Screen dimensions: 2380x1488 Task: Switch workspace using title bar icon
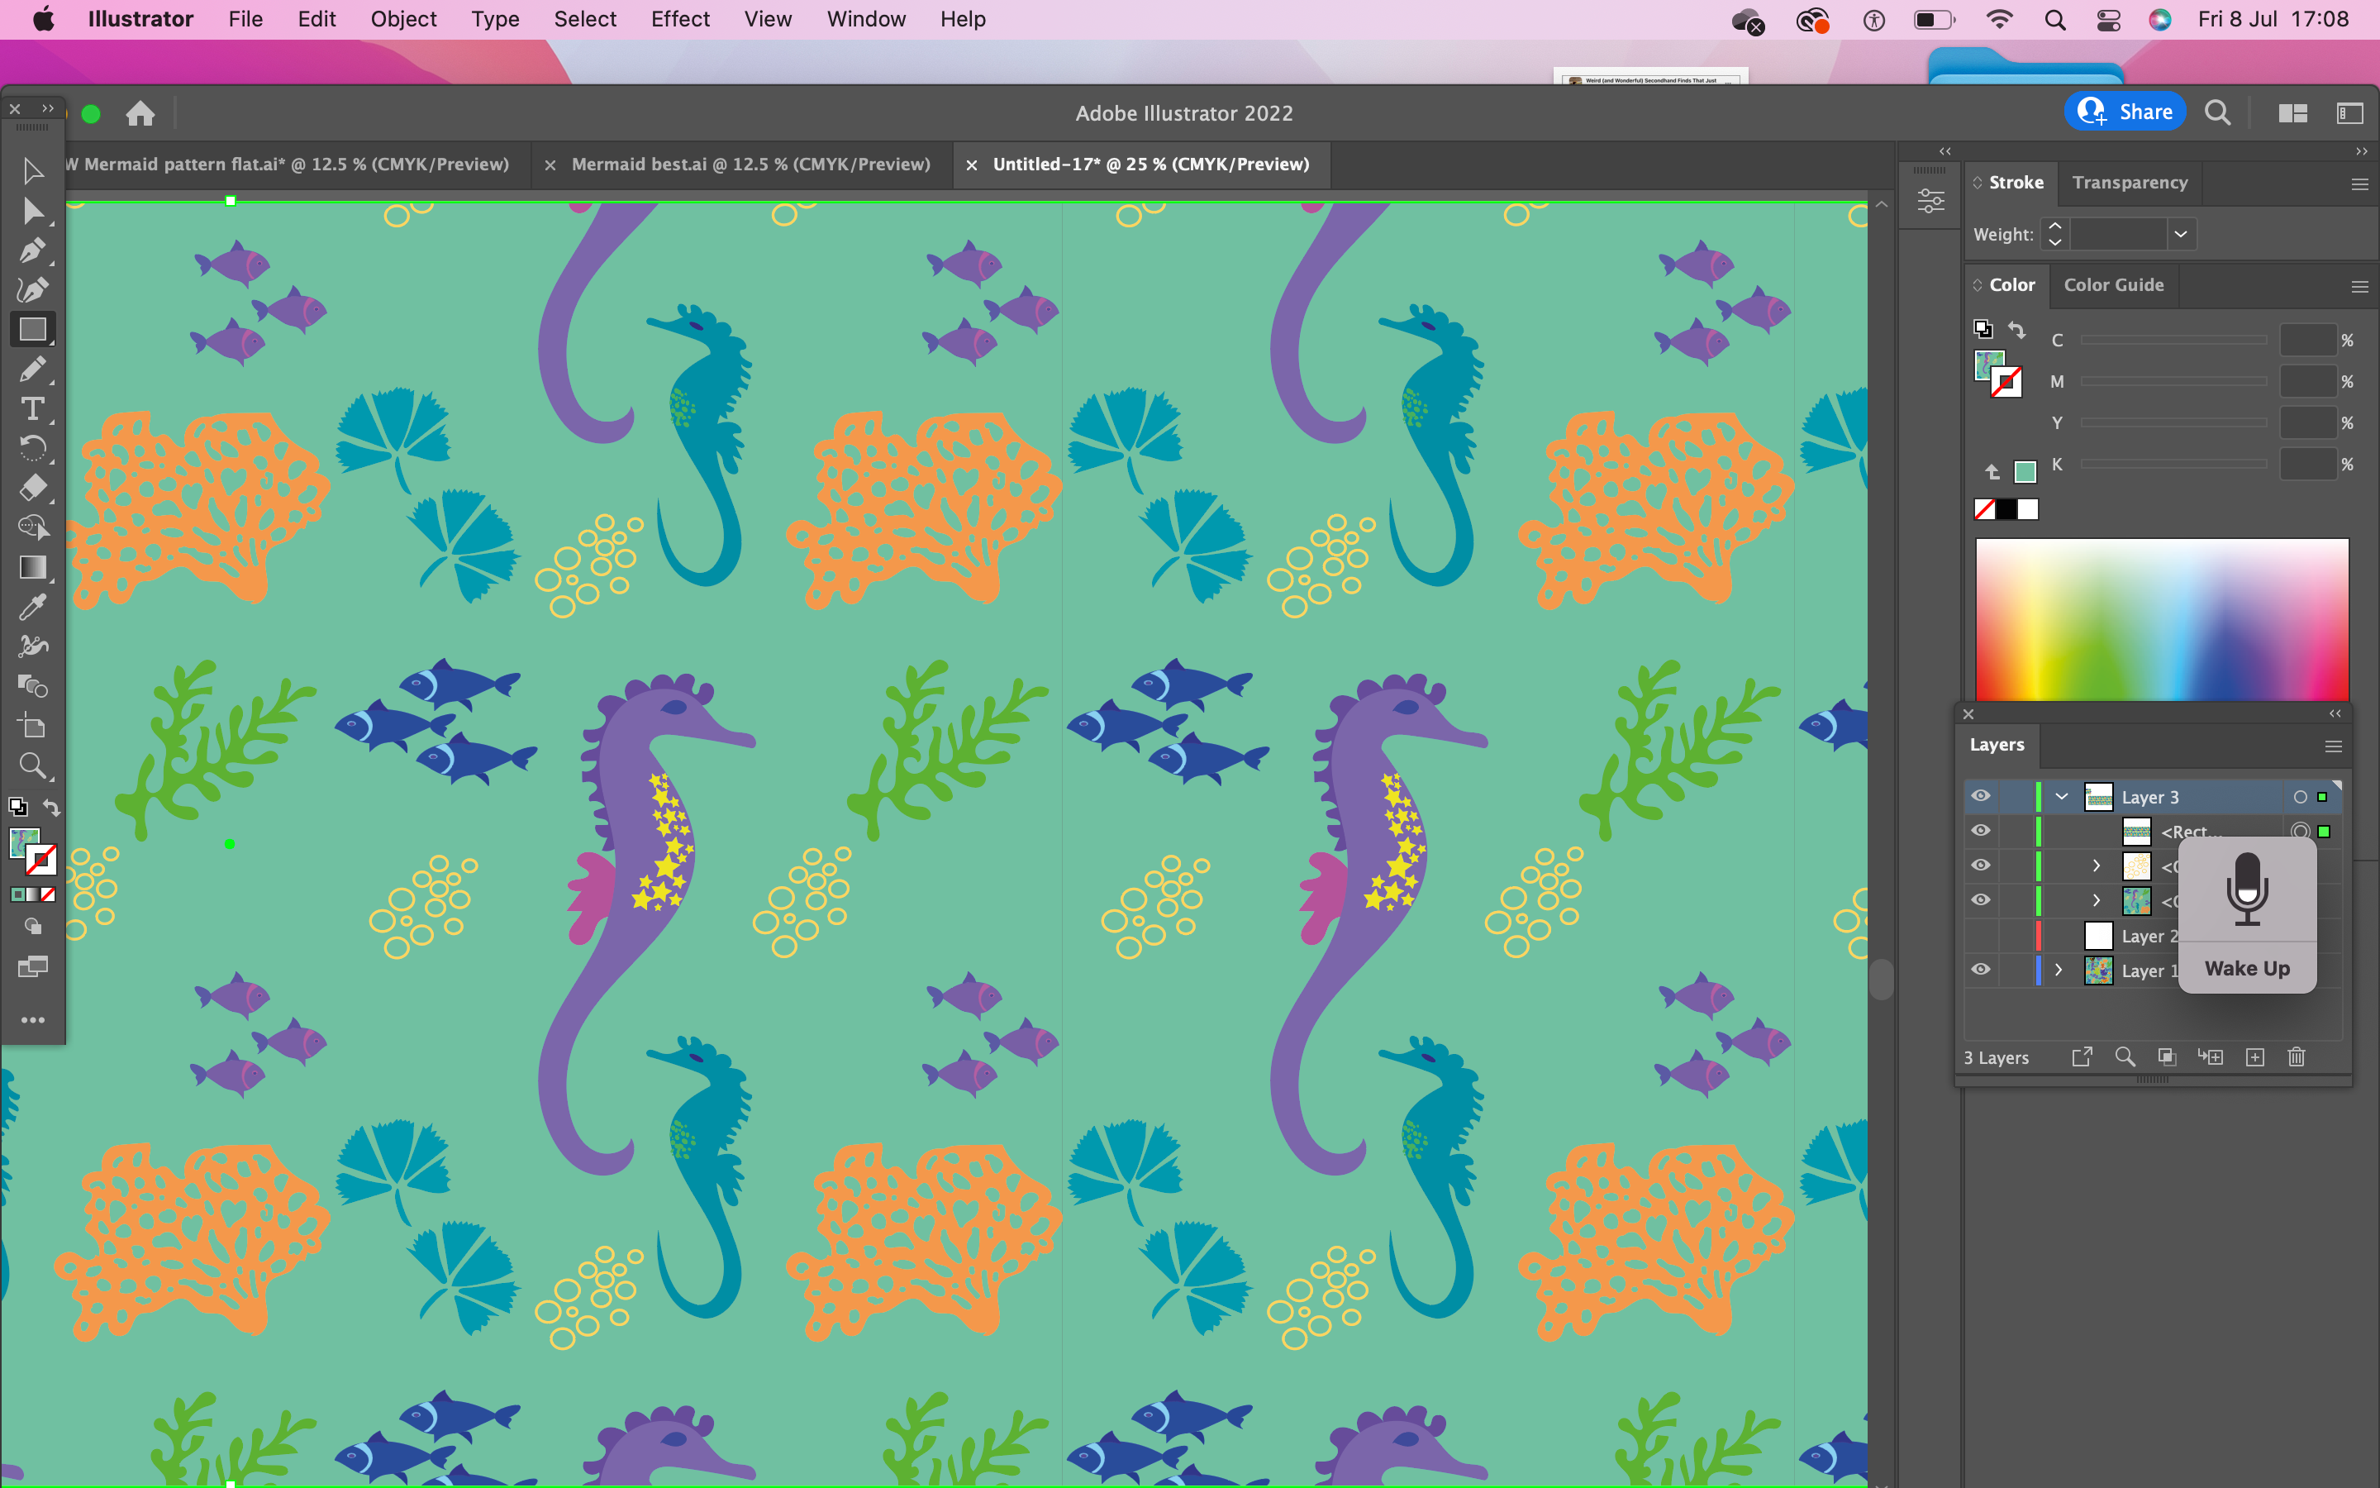[2349, 113]
